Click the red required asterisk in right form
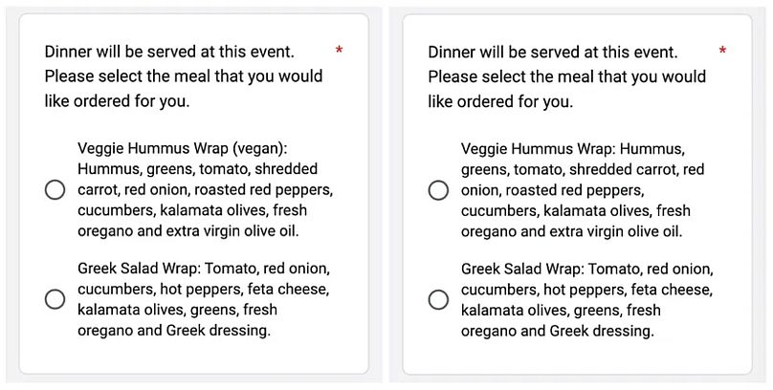Image resolution: width=773 pixels, height=390 pixels. pyautogui.click(x=722, y=50)
